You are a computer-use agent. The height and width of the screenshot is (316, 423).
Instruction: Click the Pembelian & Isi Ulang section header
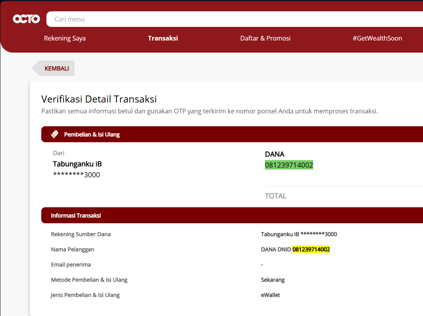coord(232,134)
